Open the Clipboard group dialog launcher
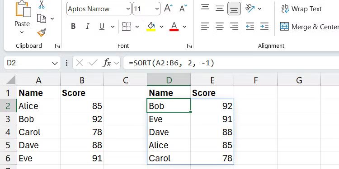 [57, 46]
